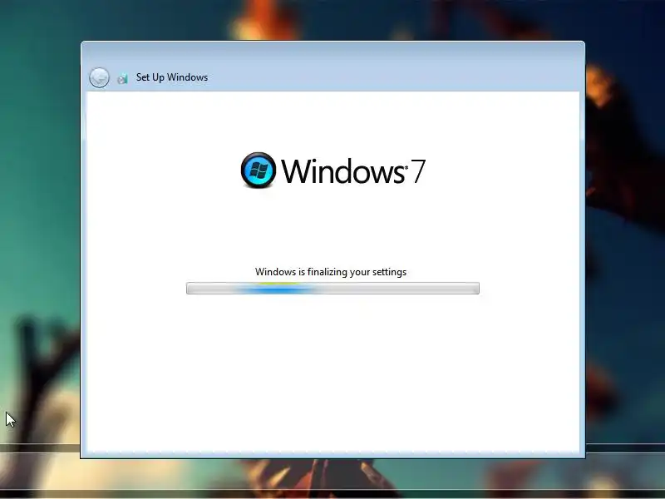665x499 pixels.
Task: Click the Windows 7 orb logo
Action: pyautogui.click(x=259, y=170)
